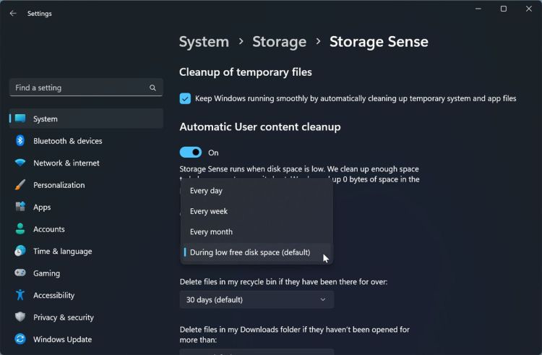Click the "Find a setting" search box
The width and height of the screenshot is (542, 355).
tap(81, 87)
